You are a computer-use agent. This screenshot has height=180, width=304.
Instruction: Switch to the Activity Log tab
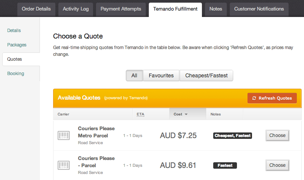76,9
